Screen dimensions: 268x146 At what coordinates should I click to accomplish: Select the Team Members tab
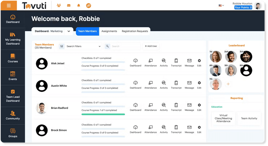click(87, 31)
